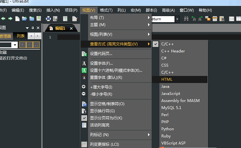
Task: Click the split window vertically icon
Action: pyautogui.click(x=238, y=19)
